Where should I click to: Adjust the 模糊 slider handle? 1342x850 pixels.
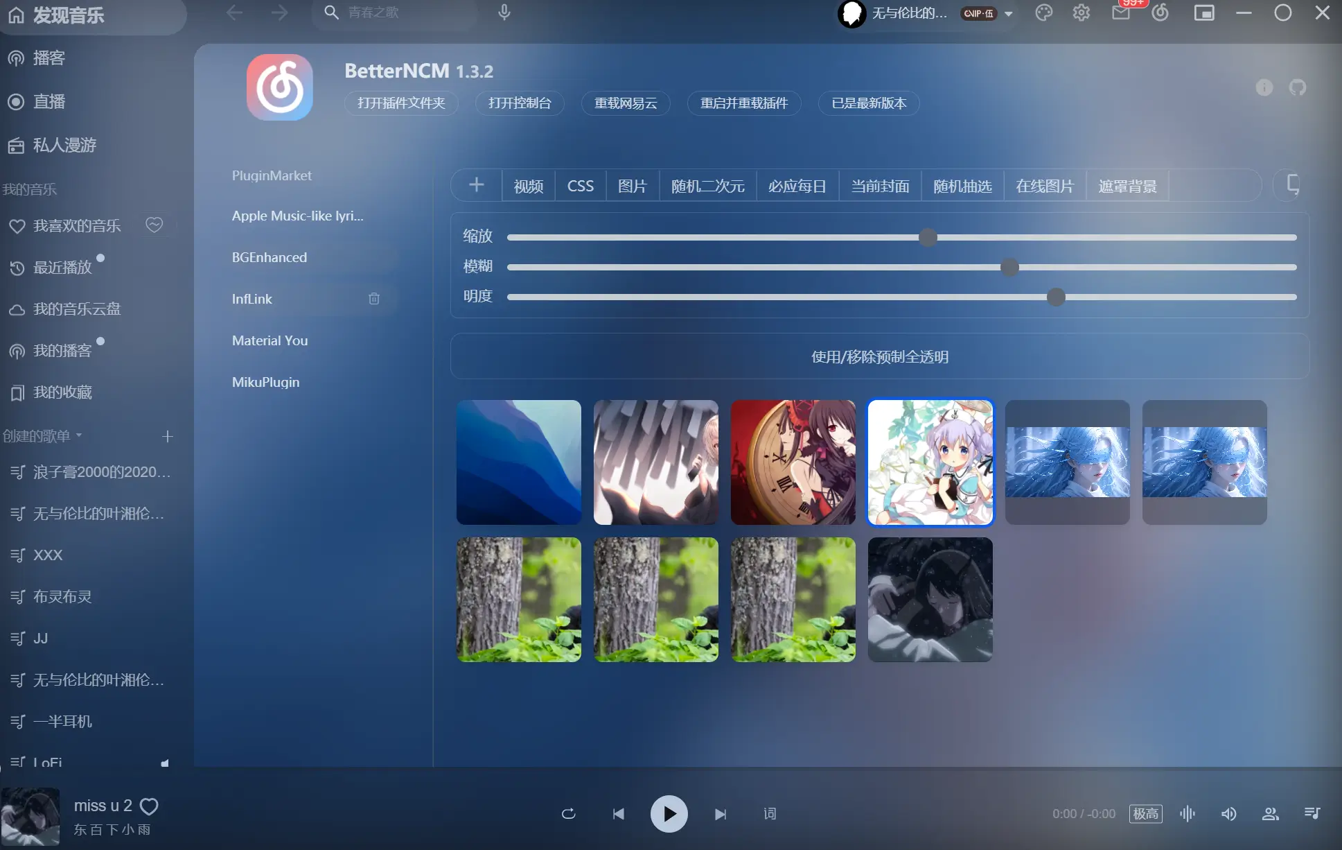click(1010, 267)
